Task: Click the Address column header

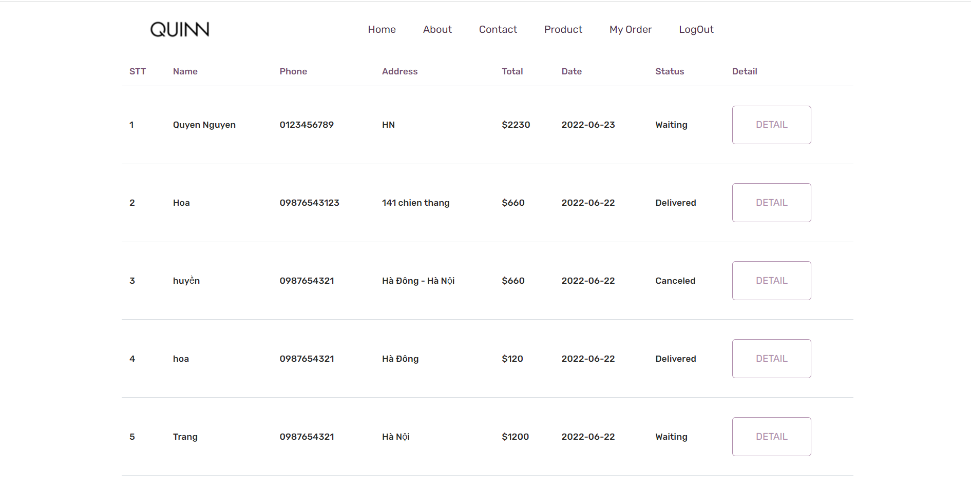Action: point(399,71)
